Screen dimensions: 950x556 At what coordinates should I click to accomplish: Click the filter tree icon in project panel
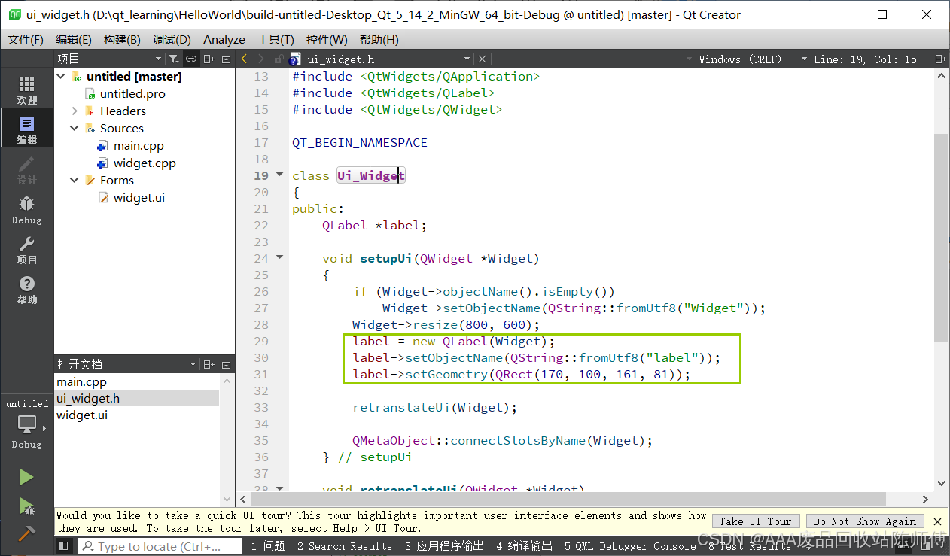(x=173, y=59)
